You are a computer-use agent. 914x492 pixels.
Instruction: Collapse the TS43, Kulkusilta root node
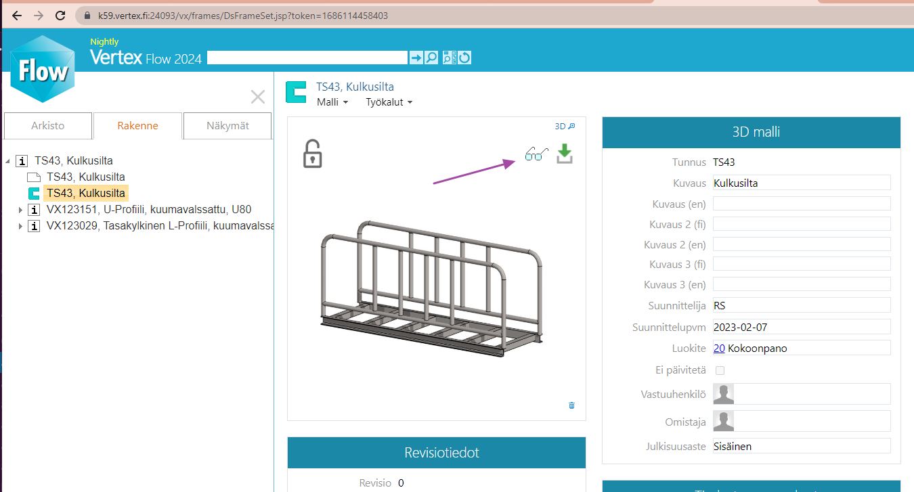(7, 161)
